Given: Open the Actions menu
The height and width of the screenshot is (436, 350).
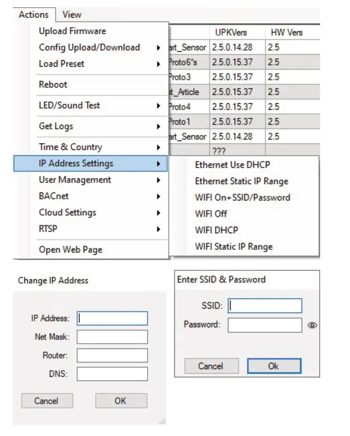Looking at the screenshot, I should click(x=34, y=14).
